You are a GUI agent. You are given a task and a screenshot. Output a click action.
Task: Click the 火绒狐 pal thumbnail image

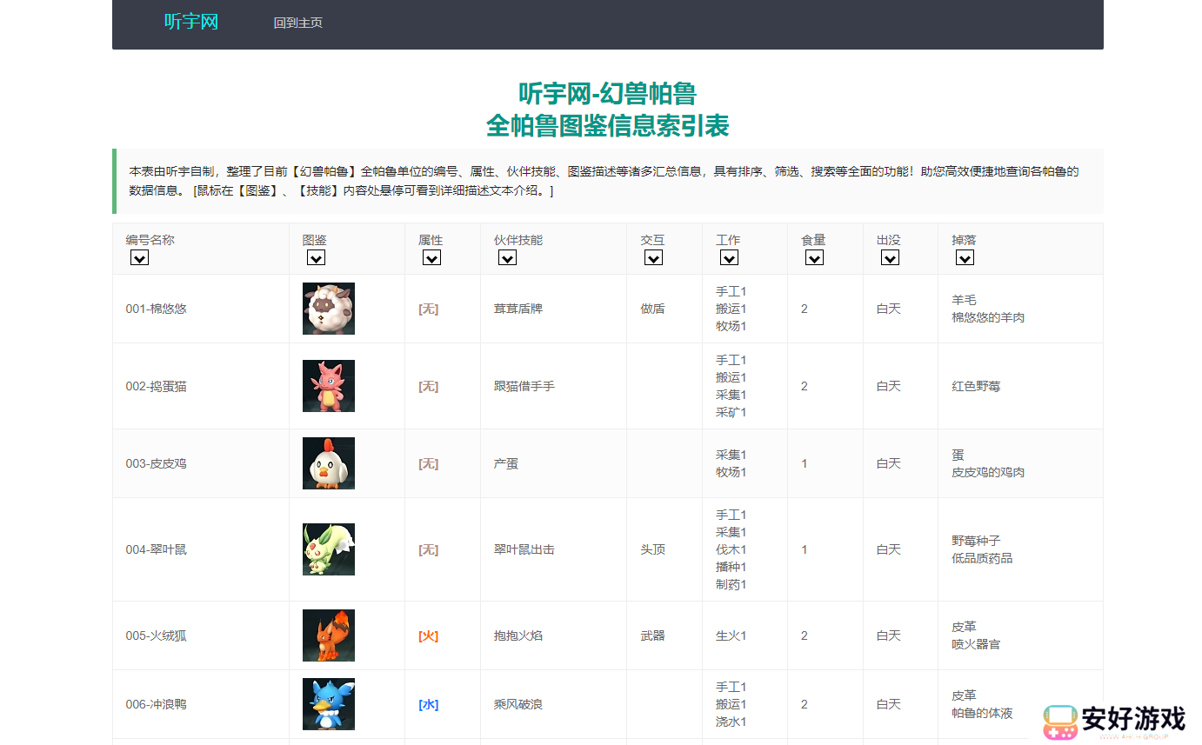click(x=328, y=635)
